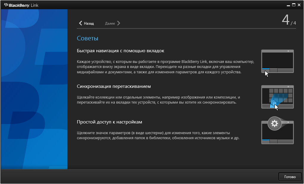
Task: Click the left chevron beside Назад
Action: click(x=80, y=23)
